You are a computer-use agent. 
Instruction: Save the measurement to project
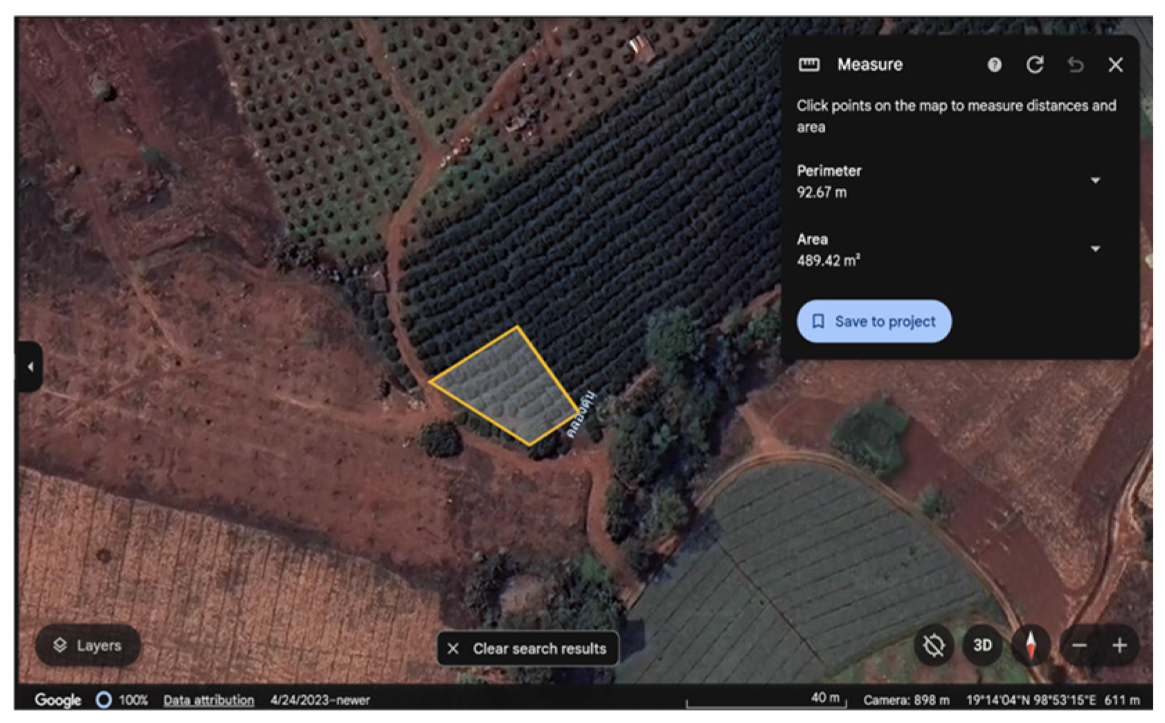click(874, 321)
